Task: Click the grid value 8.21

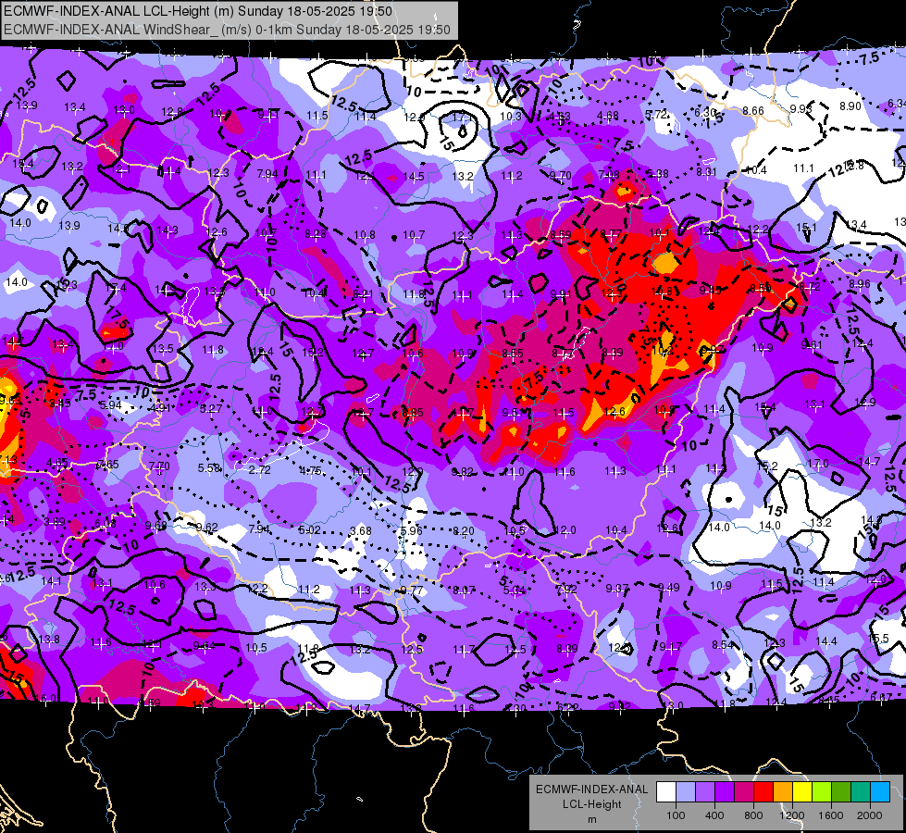Action: (x=363, y=294)
